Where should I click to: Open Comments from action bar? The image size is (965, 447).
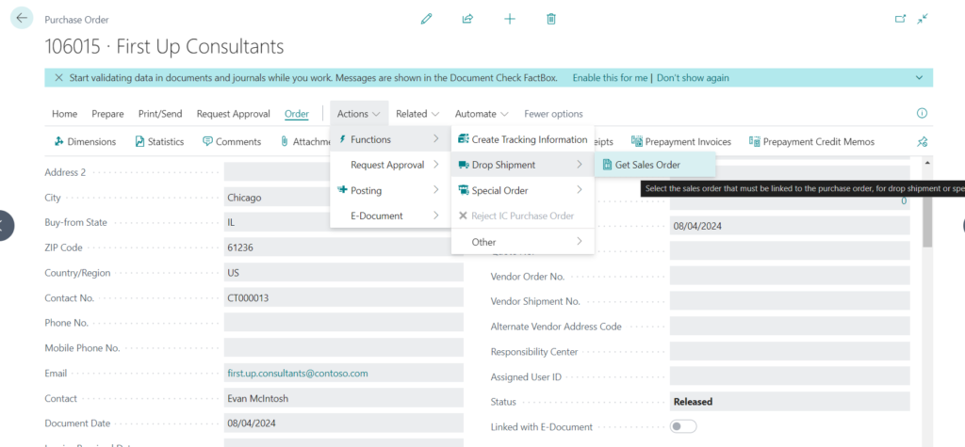coord(232,141)
